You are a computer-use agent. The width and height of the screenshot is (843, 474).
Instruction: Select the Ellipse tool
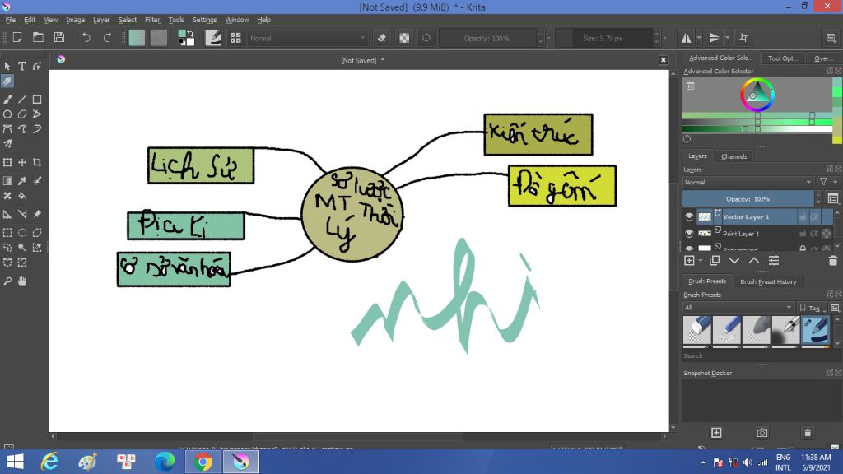7,114
